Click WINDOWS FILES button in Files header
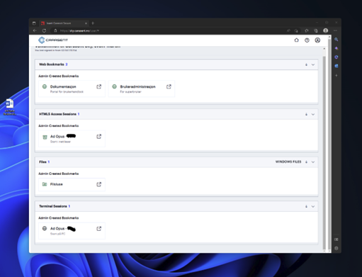The width and height of the screenshot is (362, 277). 288,162
